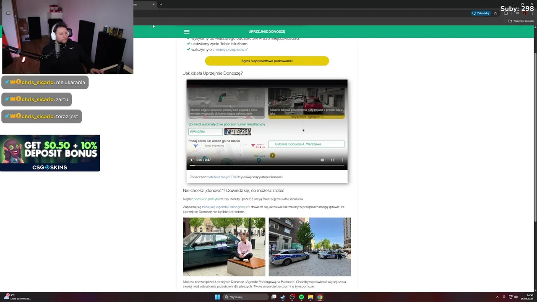Switch to Chrome in the taskbar
The width and height of the screenshot is (537, 302).
point(320,297)
